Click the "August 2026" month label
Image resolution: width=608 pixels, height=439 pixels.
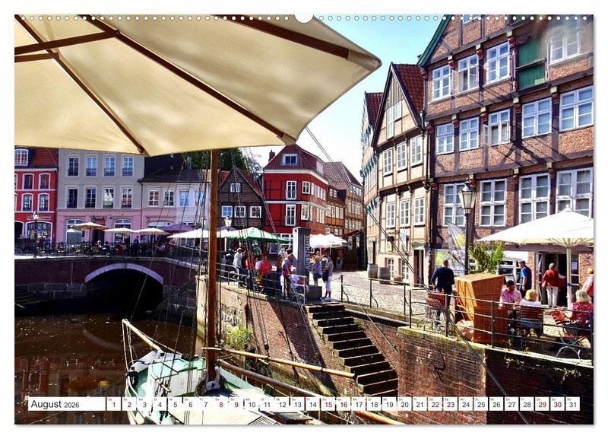55,404
